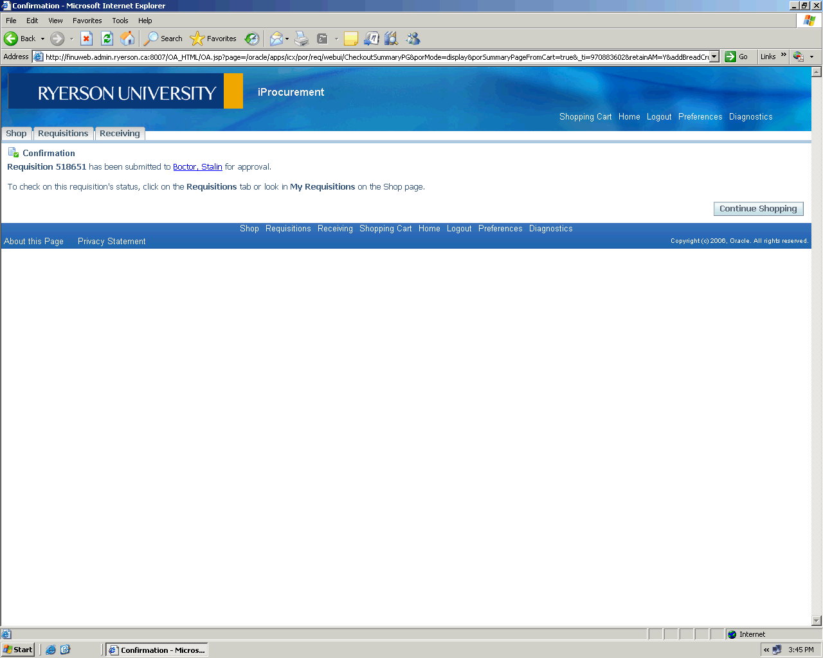Open the Tools menu
The image size is (823, 658).
point(120,21)
